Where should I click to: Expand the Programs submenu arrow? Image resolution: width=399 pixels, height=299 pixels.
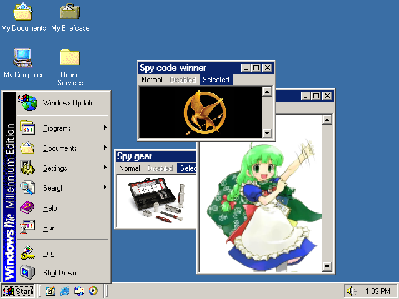coord(105,128)
